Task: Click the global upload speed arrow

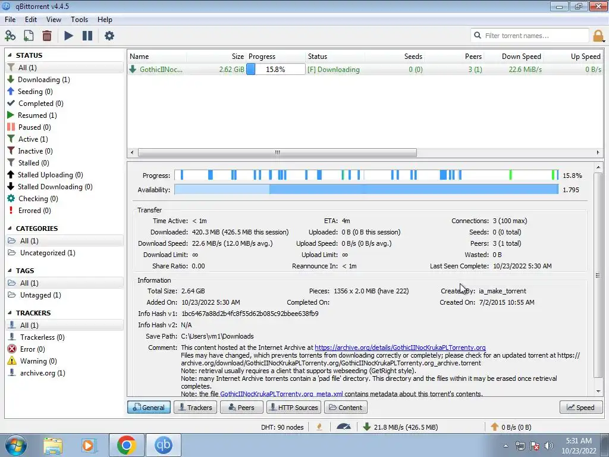Action: 494,427
